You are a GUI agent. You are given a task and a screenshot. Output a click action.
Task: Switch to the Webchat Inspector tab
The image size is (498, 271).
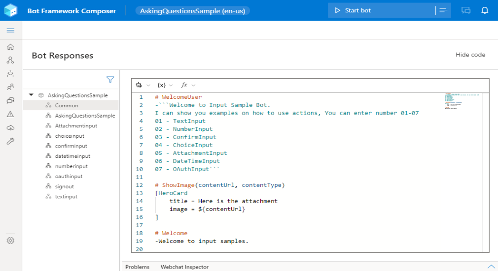pyautogui.click(x=184, y=267)
